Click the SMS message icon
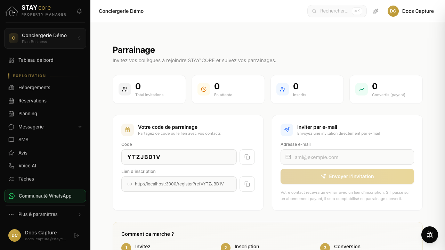This screenshot has width=445, height=250. point(11,140)
